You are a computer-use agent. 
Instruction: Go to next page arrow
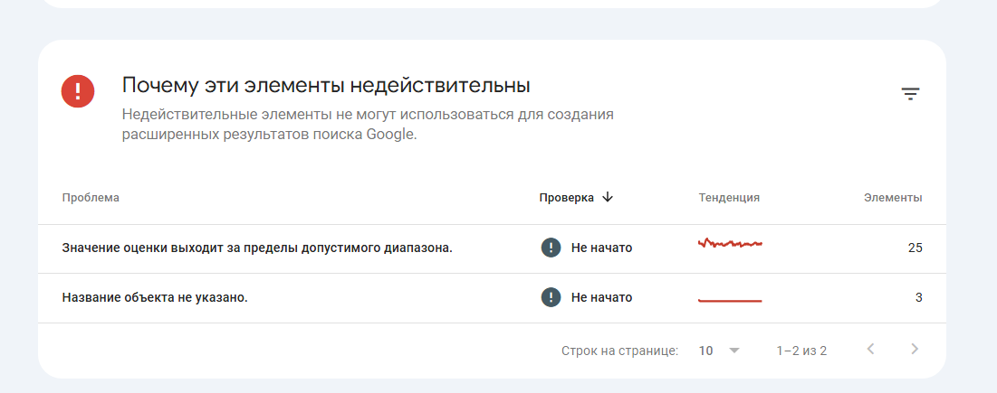click(x=915, y=350)
